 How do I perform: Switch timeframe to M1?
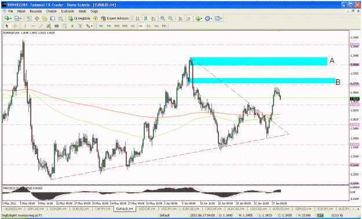coord(101,26)
